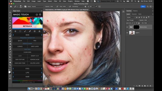Image resolution: width=162 pixels, height=91 pixels.
Task: Select the Spot Healing Brush tool
Action: click(10, 31)
